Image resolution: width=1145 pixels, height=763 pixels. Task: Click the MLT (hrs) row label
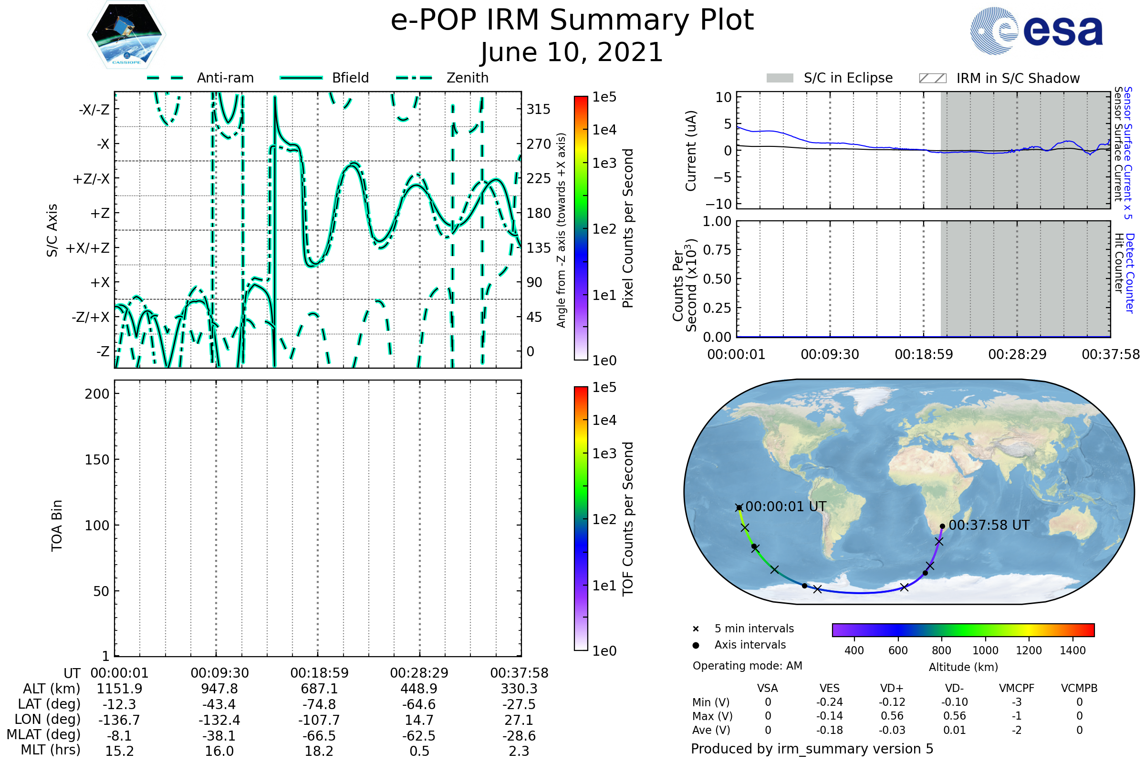tap(51, 750)
